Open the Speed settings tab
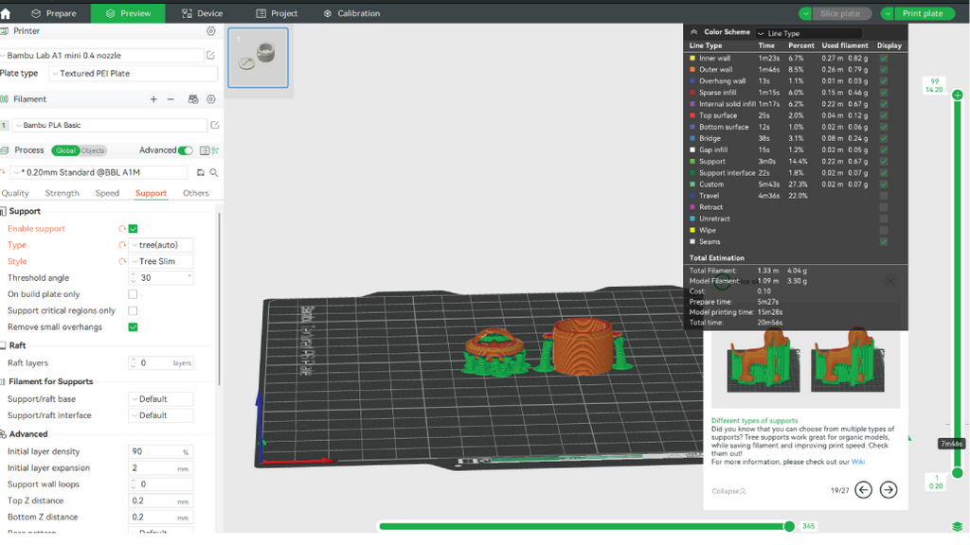Image resolution: width=970 pixels, height=545 pixels. (107, 193)
